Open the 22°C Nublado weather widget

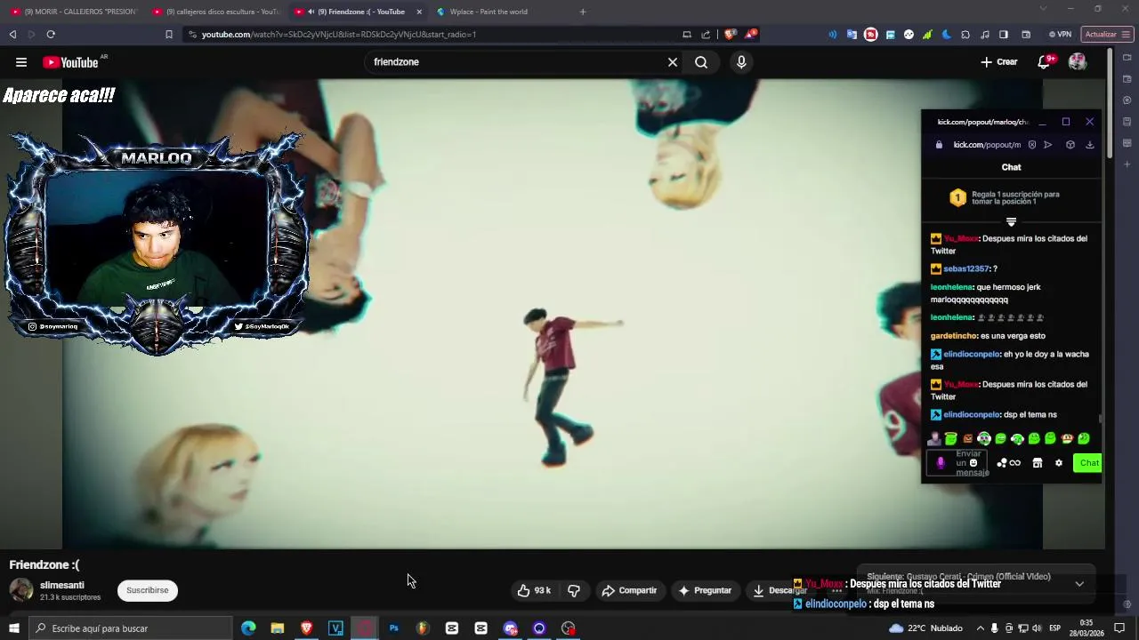tap(925, 628)
